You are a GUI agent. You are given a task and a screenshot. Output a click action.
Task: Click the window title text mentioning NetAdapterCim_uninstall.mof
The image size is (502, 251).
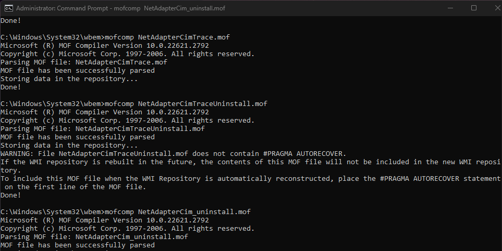114,8
